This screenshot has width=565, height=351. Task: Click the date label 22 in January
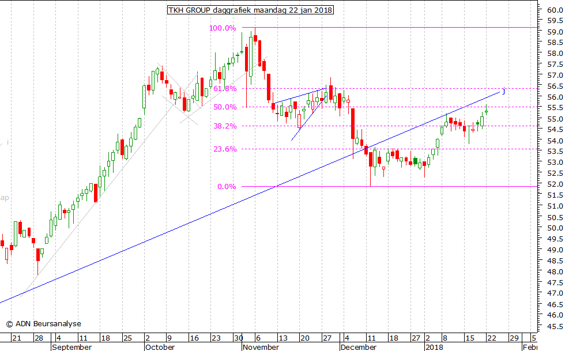point(491,338)
